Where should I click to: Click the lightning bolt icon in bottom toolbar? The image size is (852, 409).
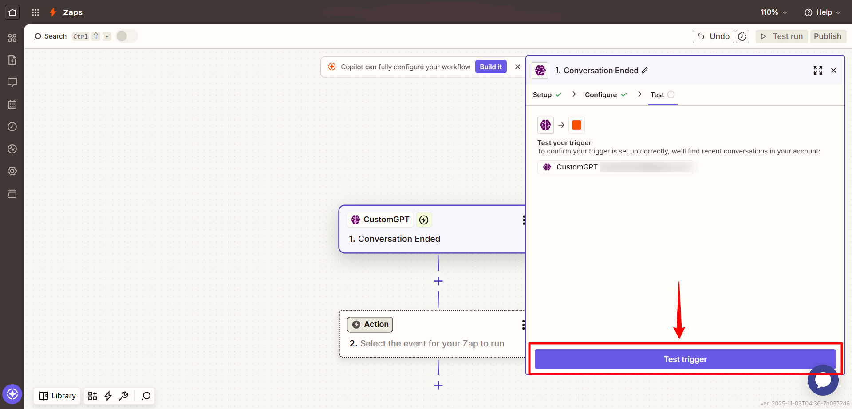tap(108, 396)
